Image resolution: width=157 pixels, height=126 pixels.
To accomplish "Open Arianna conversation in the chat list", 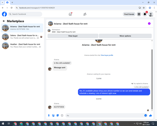I will 22,28.
